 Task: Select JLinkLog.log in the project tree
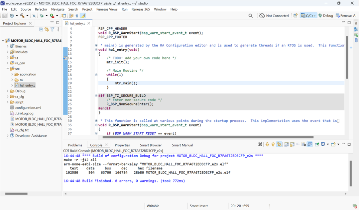pos(22,113)
